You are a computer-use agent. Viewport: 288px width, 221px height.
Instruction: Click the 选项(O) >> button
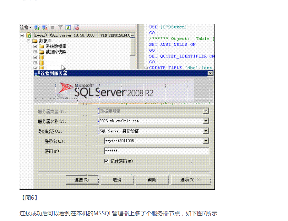(x=191, y=180)
